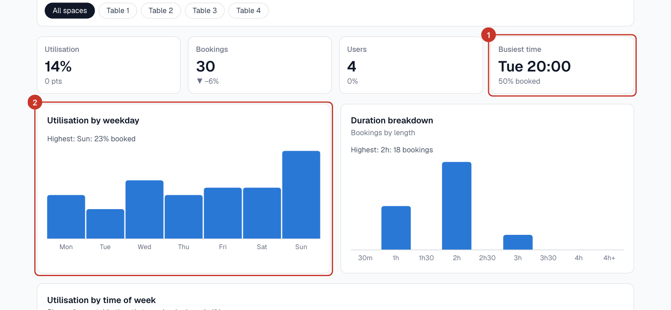The height and width of the screenshot is (310, 671).
Task: Click the 1h bar in Duration breakdown
Action: coord(396,228)
